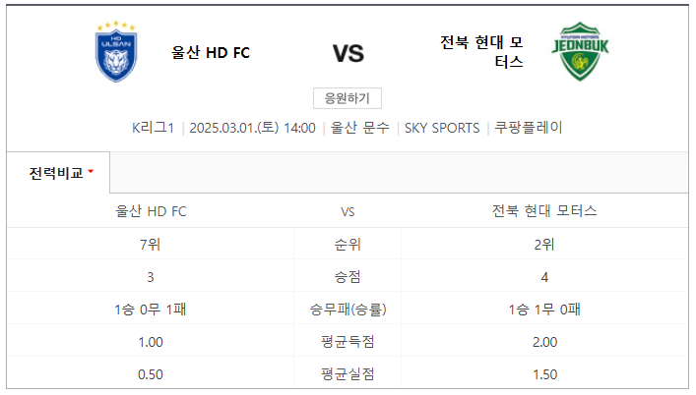Click the SKY SPORTS broadcaster label

442,128
